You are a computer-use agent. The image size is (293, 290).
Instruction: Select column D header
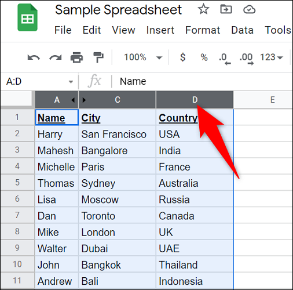tap(195, 100)
